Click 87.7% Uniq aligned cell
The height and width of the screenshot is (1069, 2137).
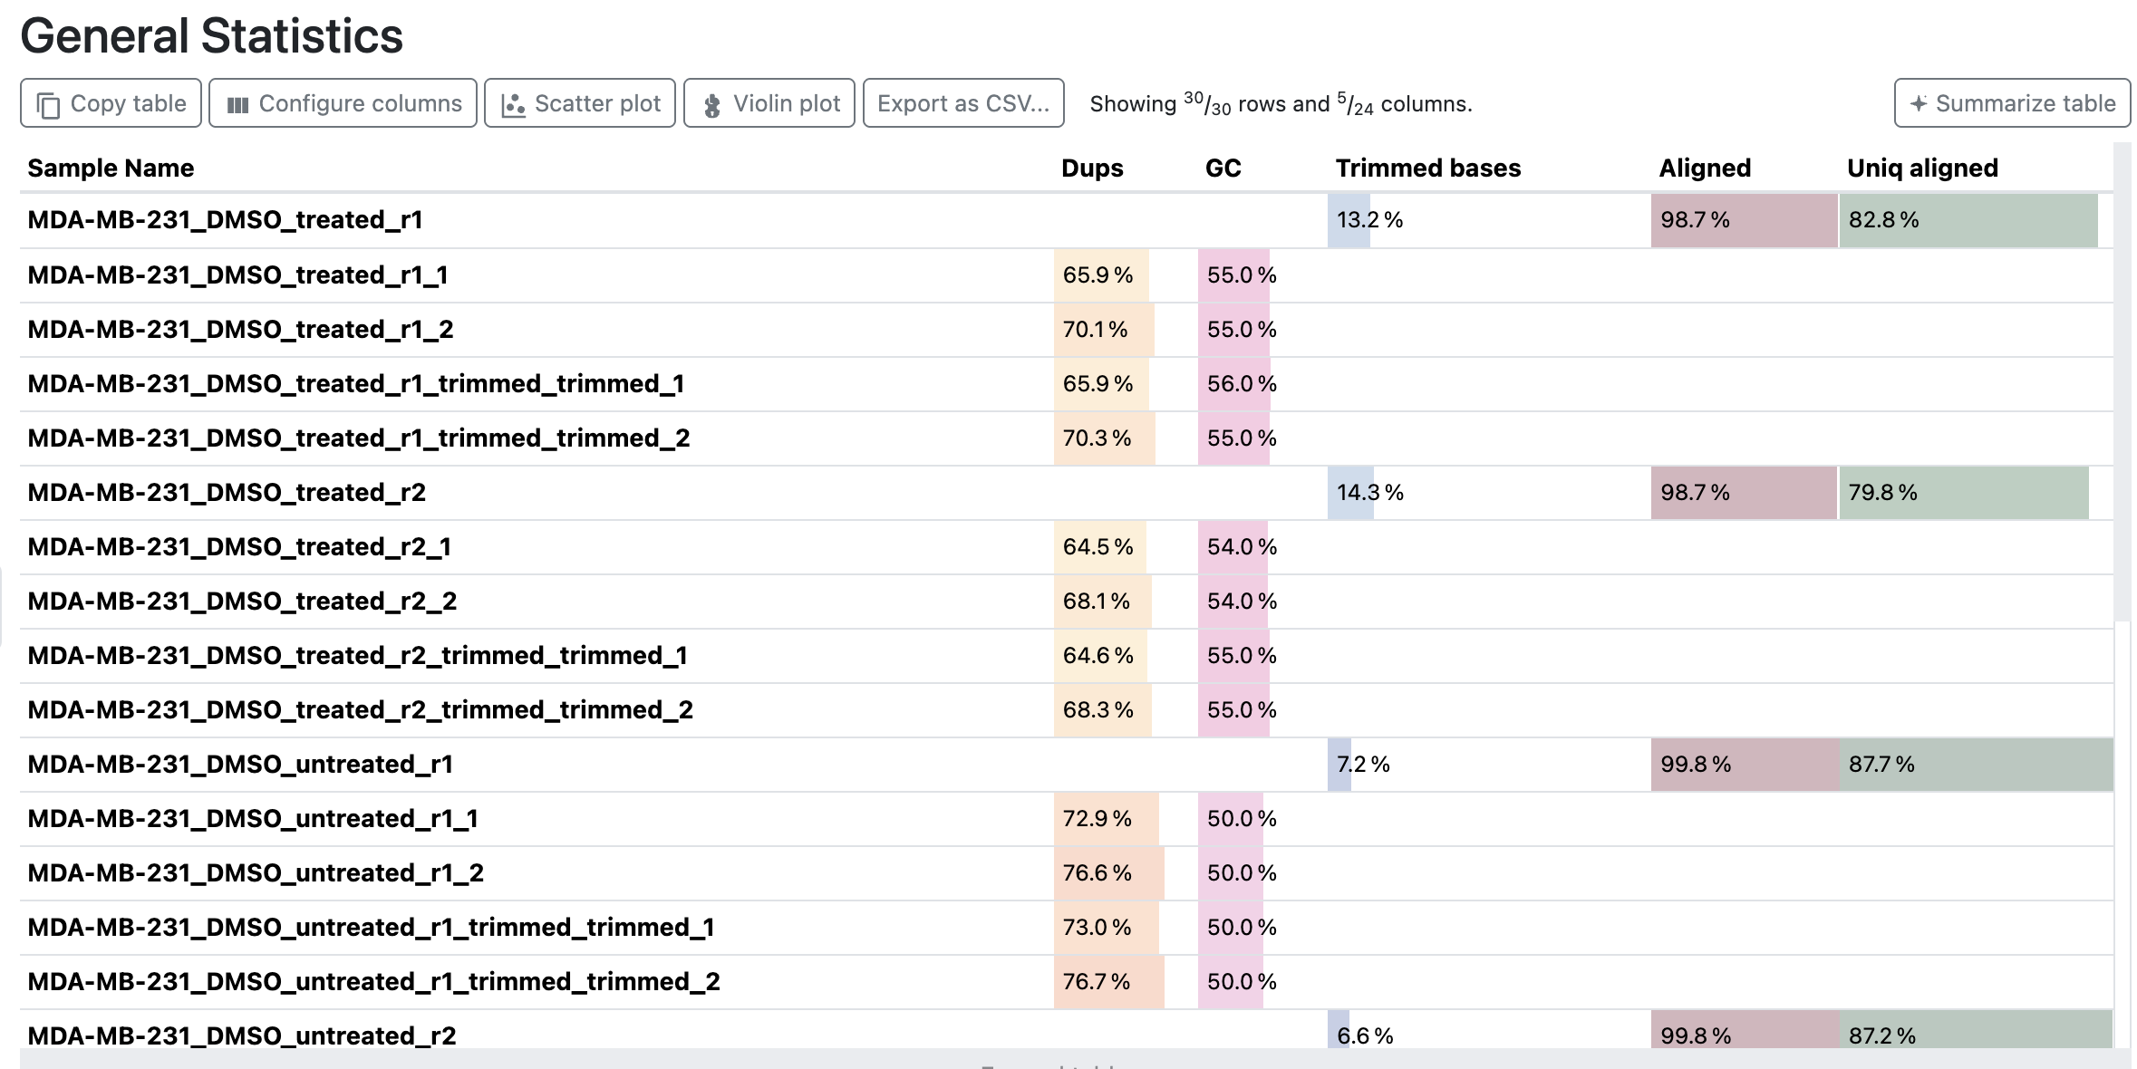click(1976, 765)
